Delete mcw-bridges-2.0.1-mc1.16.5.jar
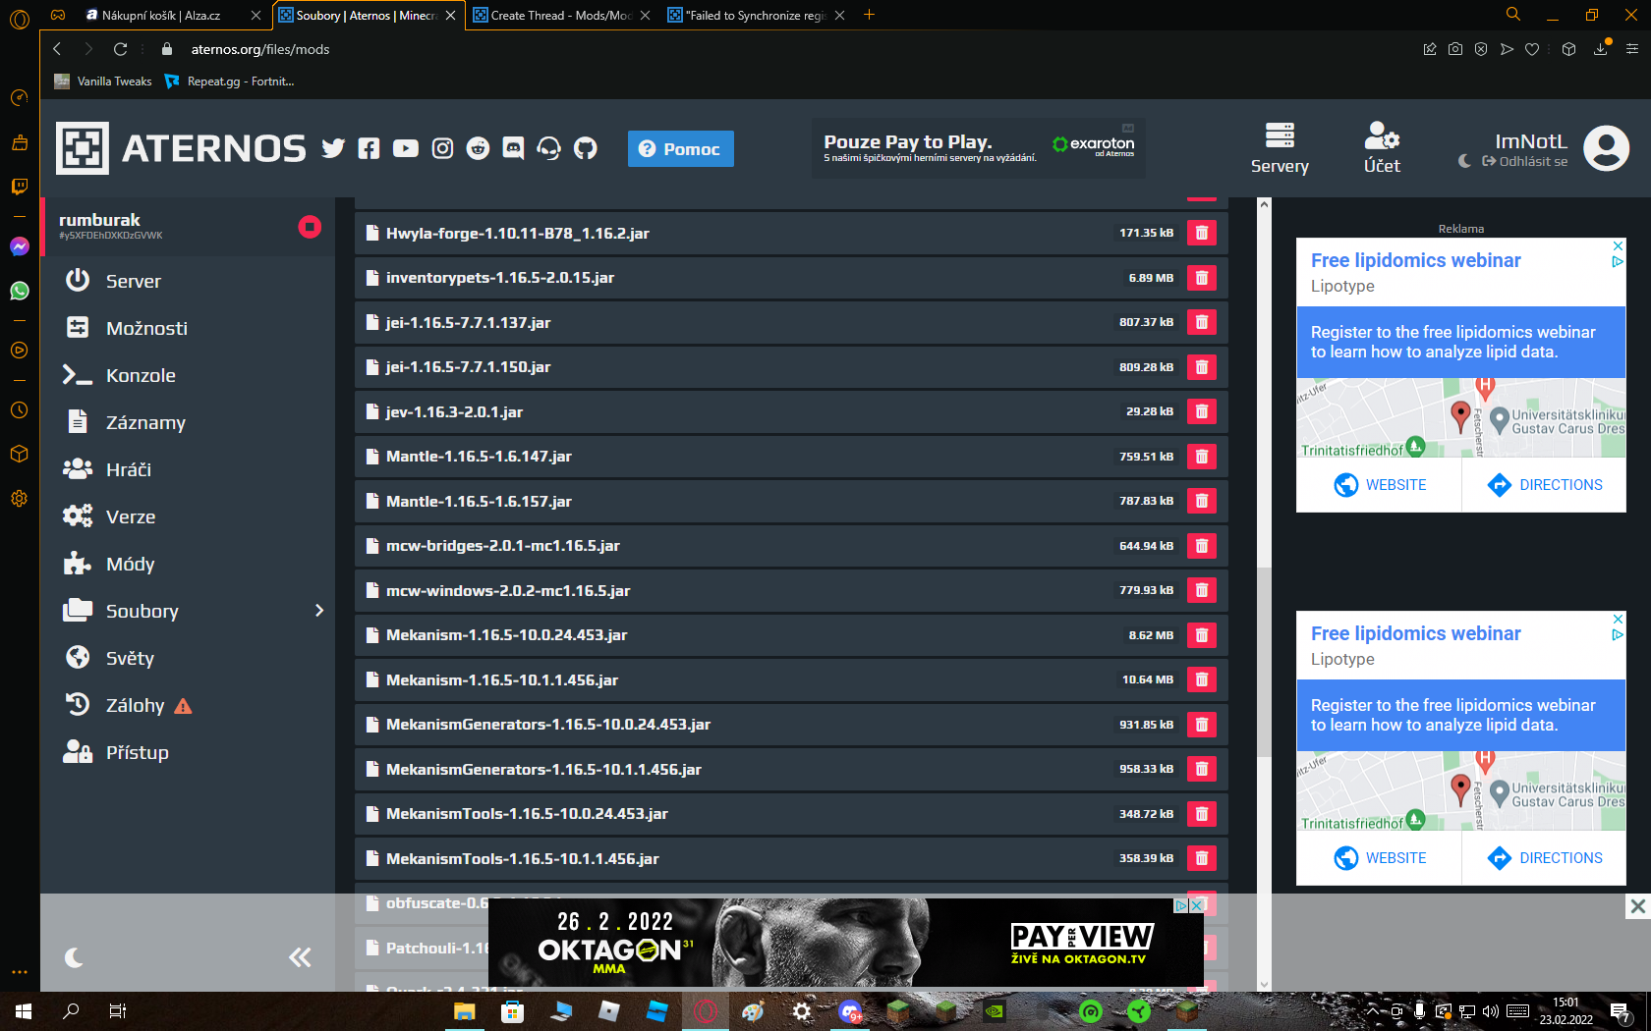Image resolution: width=1651 pixels, height=1031 pixels. (1201, 546)
